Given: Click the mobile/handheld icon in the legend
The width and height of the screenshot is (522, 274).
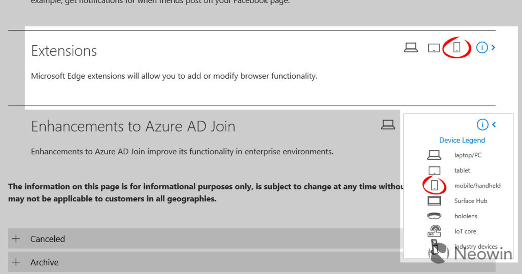Looking at the screenshot, I should (434, 186).
